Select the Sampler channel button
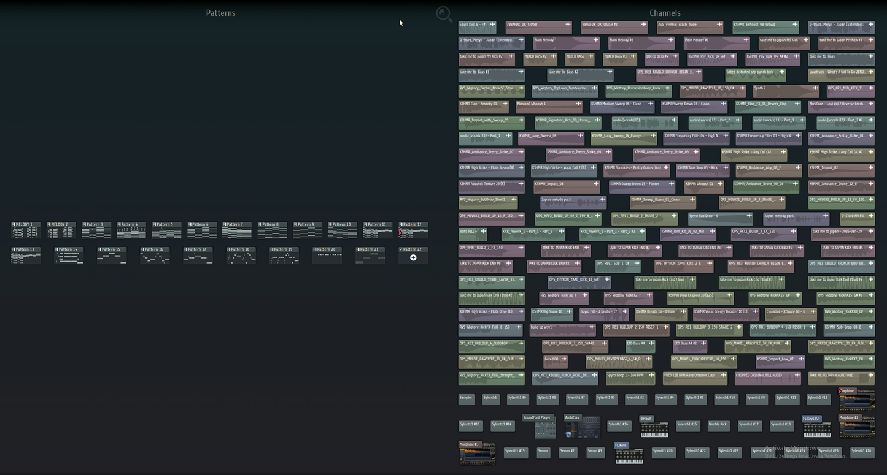887x475 pixels. [467, 398]
